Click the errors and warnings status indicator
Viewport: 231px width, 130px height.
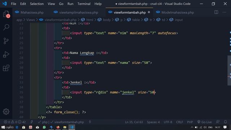tap(15, 122)
